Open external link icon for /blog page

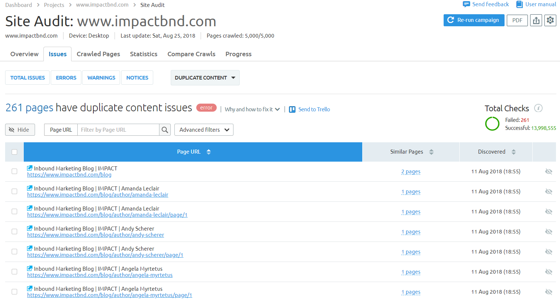tap(30, 168)
